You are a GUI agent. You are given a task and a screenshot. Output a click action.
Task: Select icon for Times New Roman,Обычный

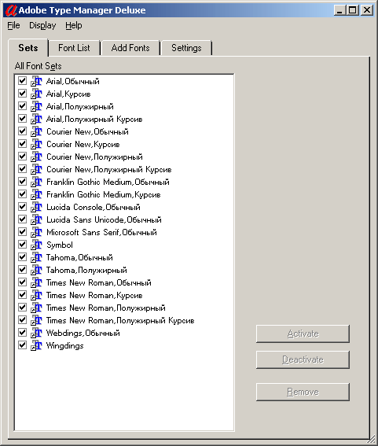[x=36, y=282]
